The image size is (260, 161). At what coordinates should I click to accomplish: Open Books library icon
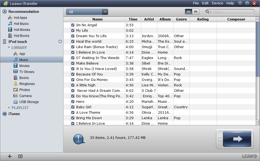pyautogui.click(x=16, y=78)
